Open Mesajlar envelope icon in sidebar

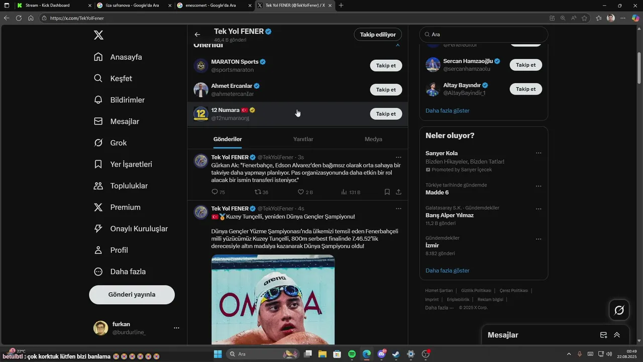point(98,121)
